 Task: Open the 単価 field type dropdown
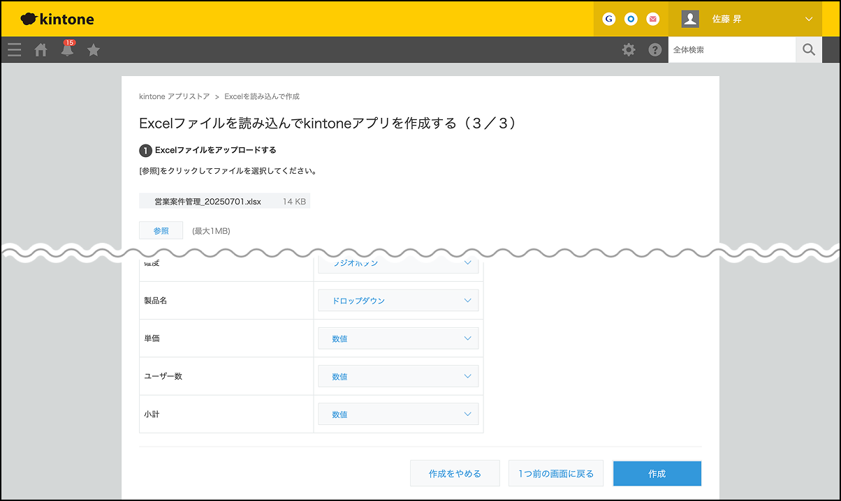click(x=398, y=338)
